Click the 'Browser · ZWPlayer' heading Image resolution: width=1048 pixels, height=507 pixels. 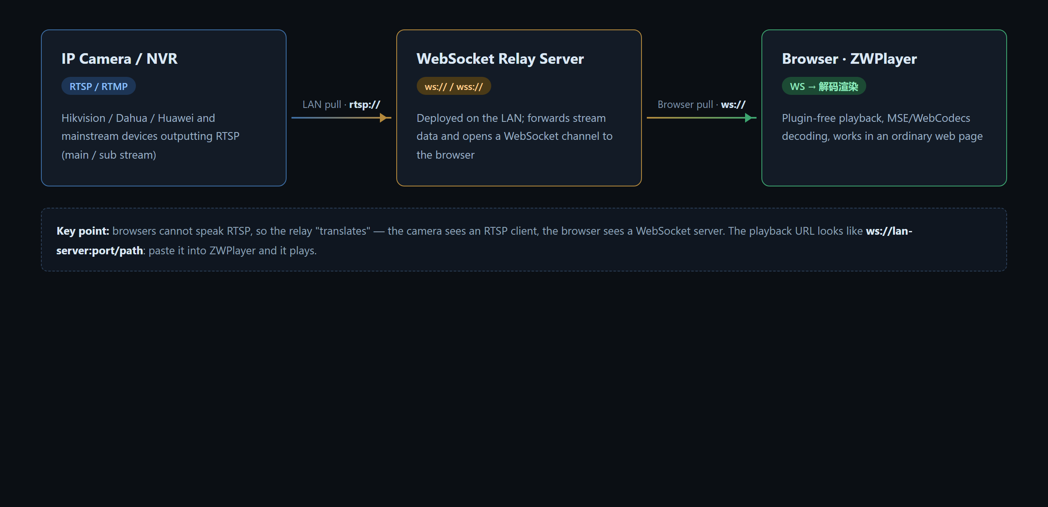pyautogui.click(x=849, y=59)
